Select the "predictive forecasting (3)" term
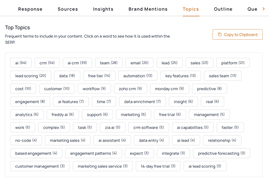269x184 pixels. 221,153
